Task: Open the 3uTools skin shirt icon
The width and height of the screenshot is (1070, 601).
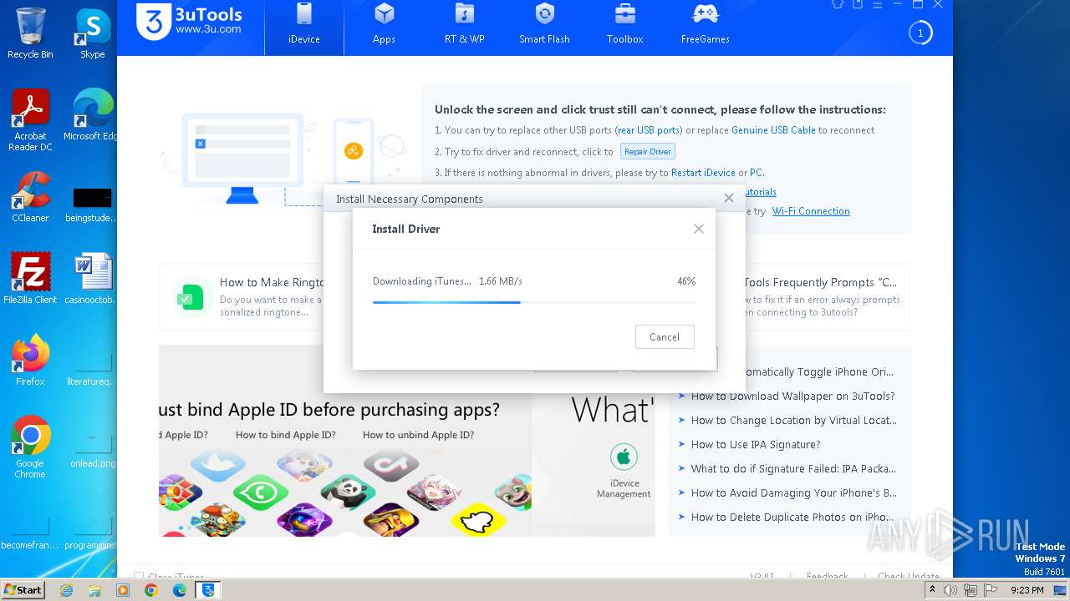Action: tap(838, 4)
